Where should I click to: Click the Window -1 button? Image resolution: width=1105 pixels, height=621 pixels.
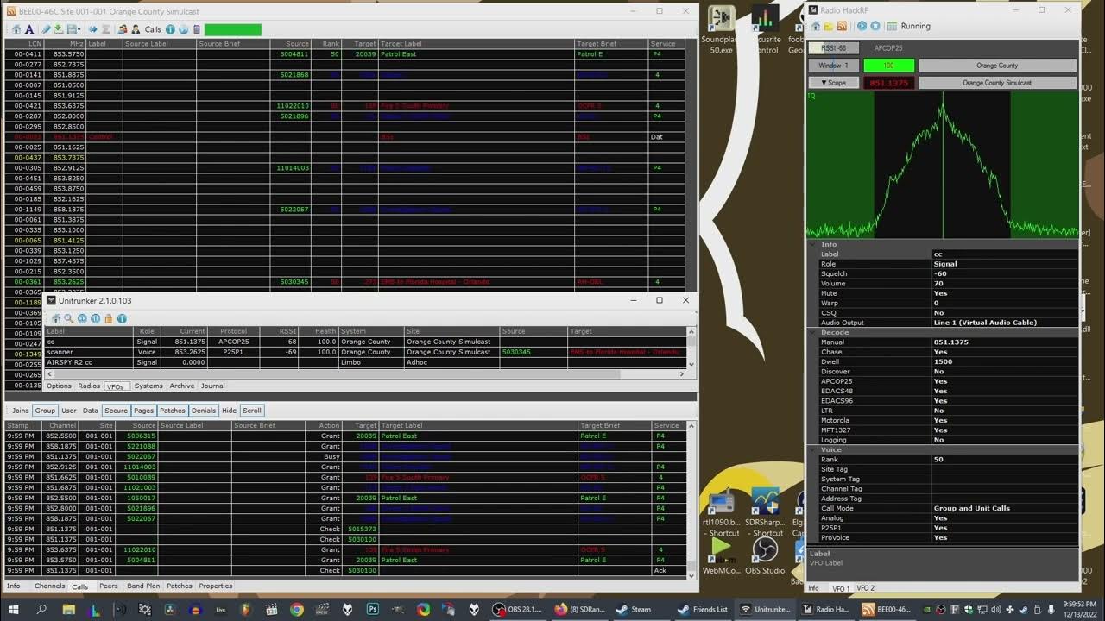tap(833, 66)
